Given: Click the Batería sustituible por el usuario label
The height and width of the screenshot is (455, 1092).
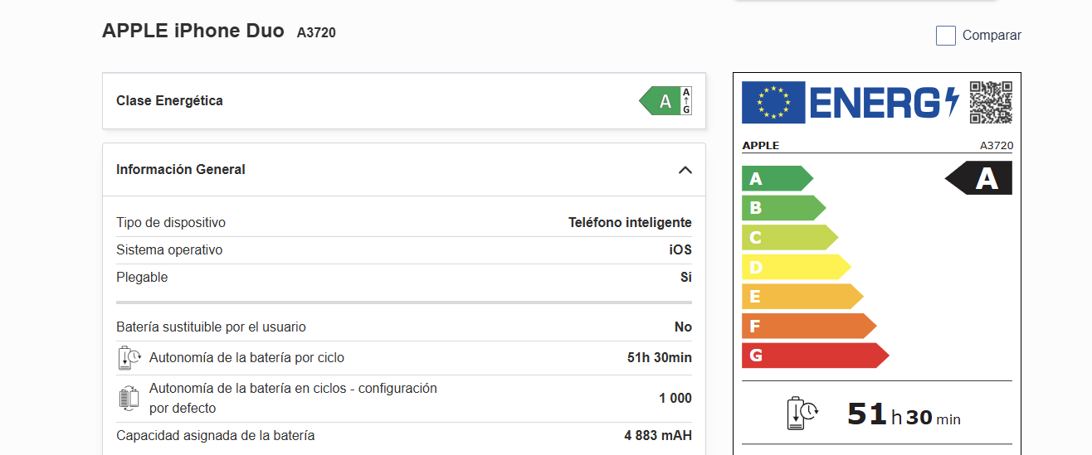Looking at the screenshot, I should coord(211,327).
